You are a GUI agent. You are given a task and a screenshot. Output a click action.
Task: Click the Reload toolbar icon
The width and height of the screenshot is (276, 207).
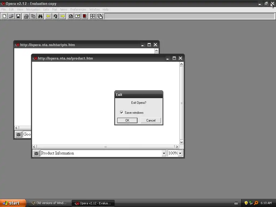(56, 16)
